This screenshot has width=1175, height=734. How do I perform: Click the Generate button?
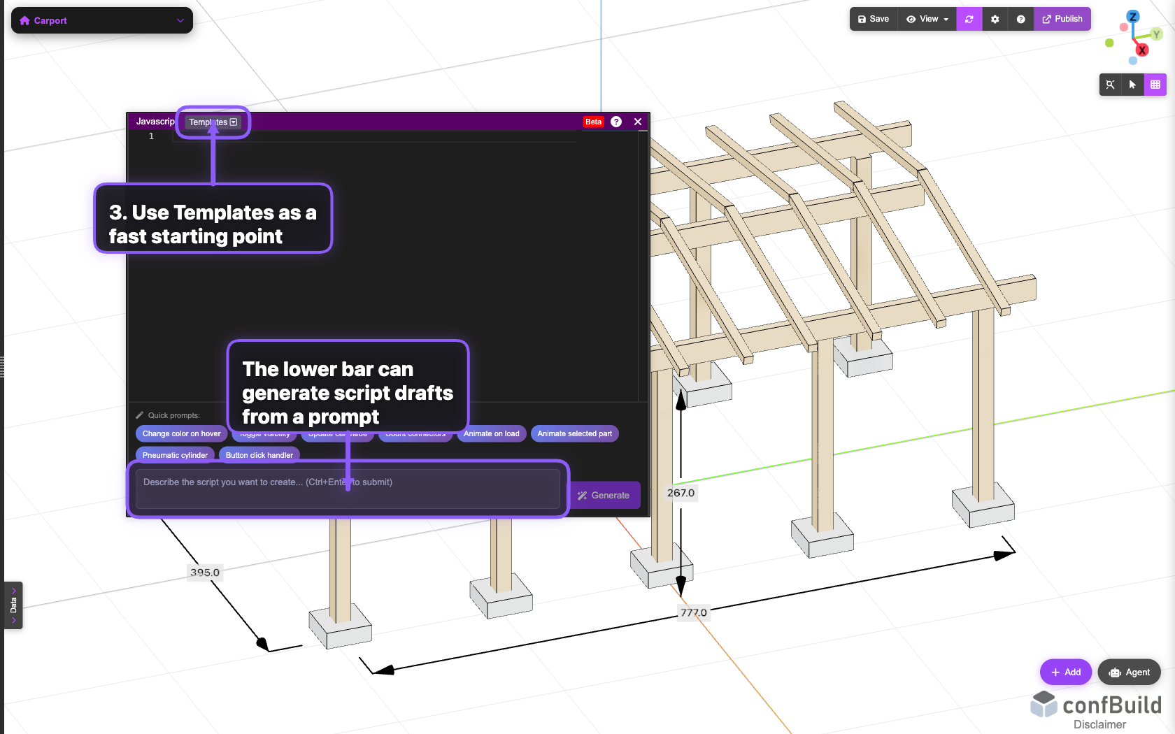605,495
